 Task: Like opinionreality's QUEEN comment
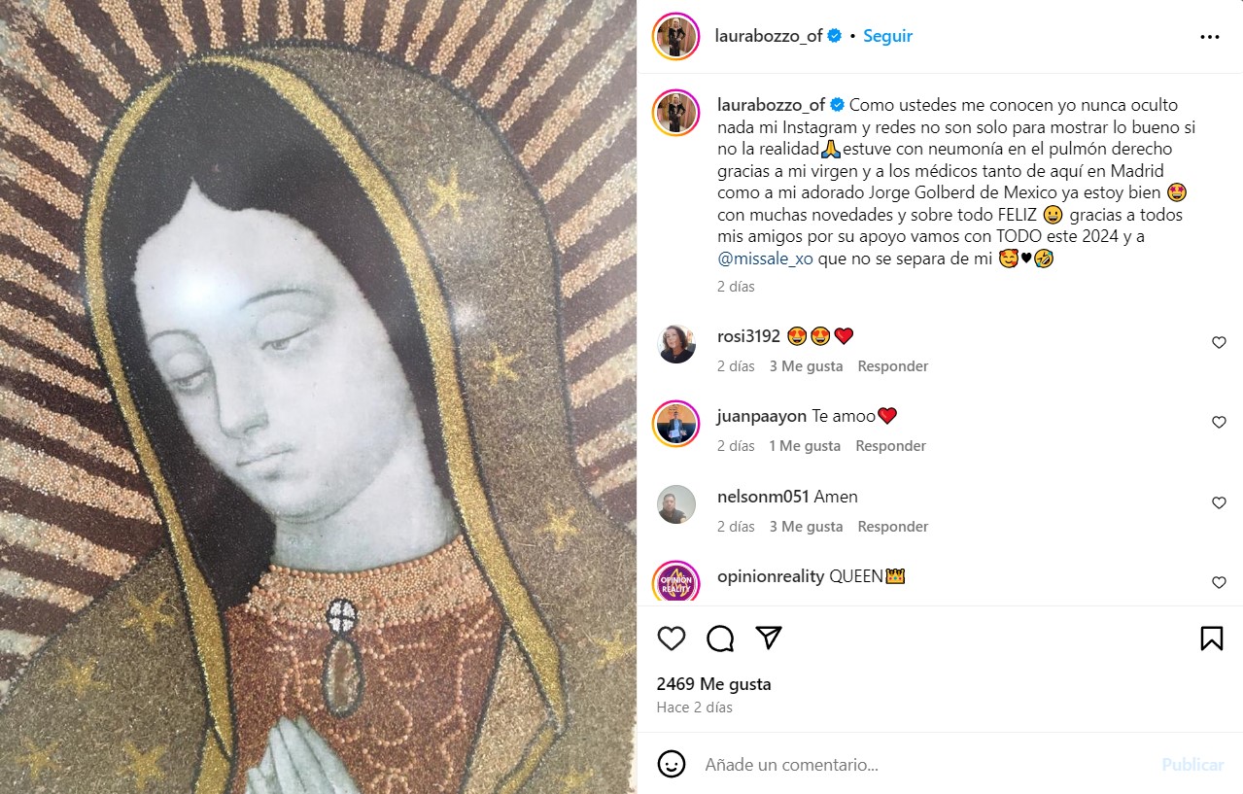point(1219,583)
